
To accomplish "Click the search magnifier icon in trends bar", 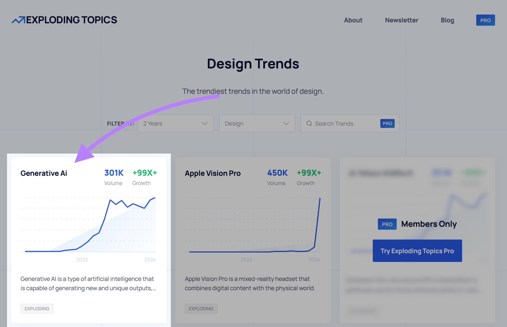I will [x=309, y=123].
